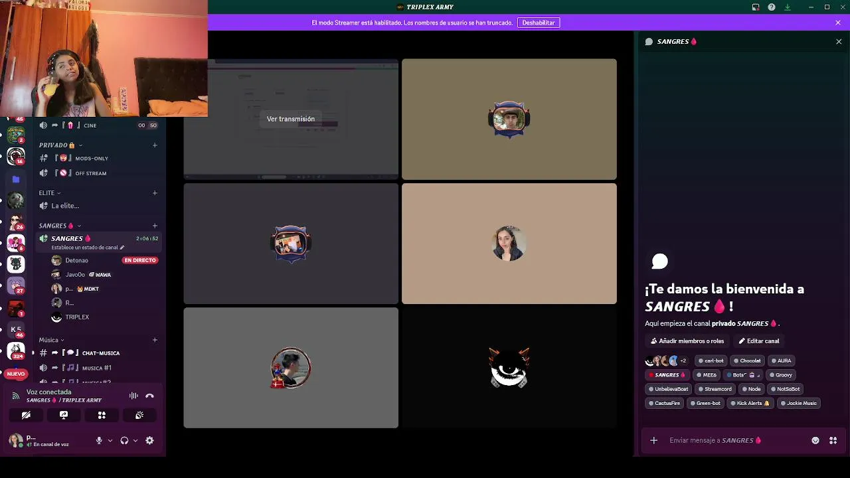850x478 pixels.
Task: Click the MEE6 role chip
Action: click(x=707, y=375)
